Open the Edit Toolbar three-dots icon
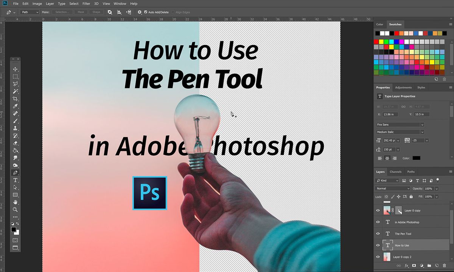The image size is (454, 272). pyautogui.click(x=16, y=217)
